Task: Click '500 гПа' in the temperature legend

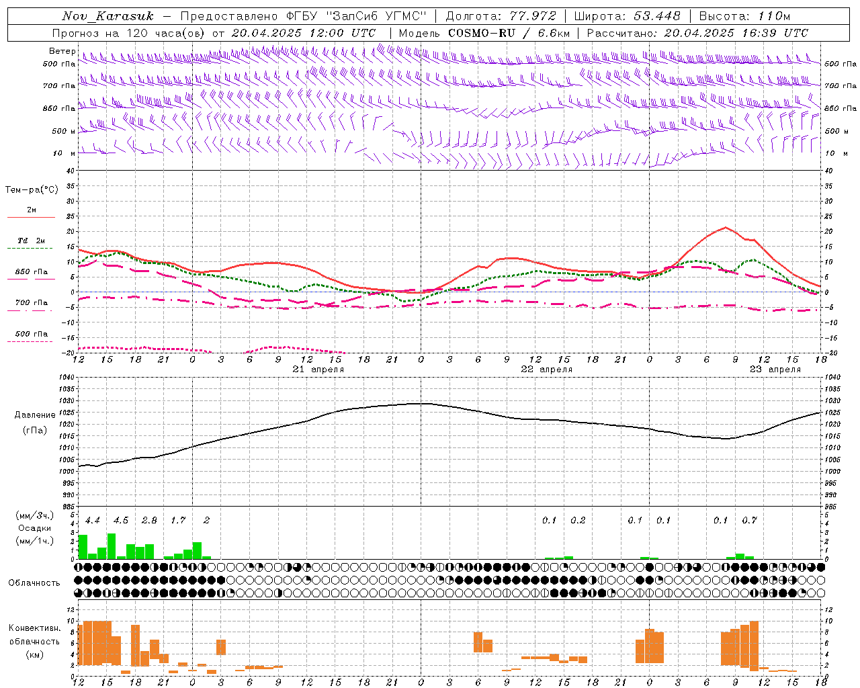Action: coord(32,334)
